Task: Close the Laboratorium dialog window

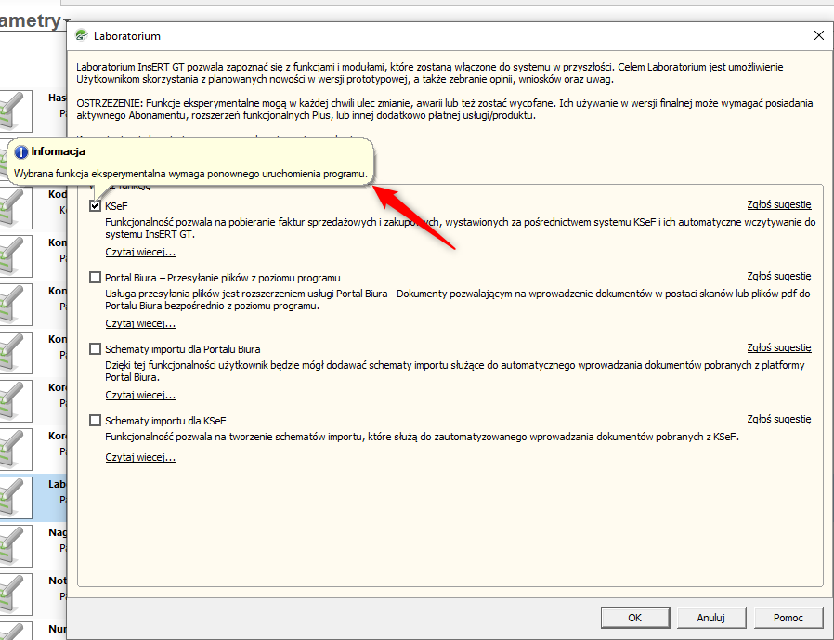Action: (x=819, y=35)
